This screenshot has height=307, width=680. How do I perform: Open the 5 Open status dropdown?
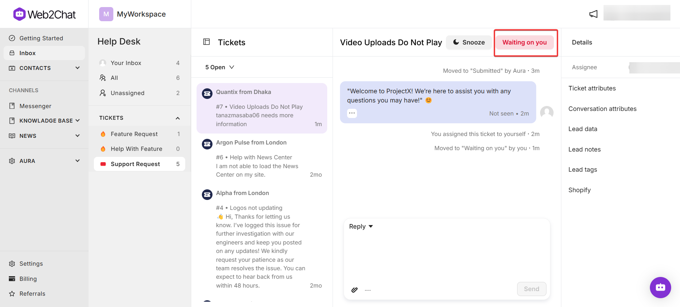tap(220, 67)
